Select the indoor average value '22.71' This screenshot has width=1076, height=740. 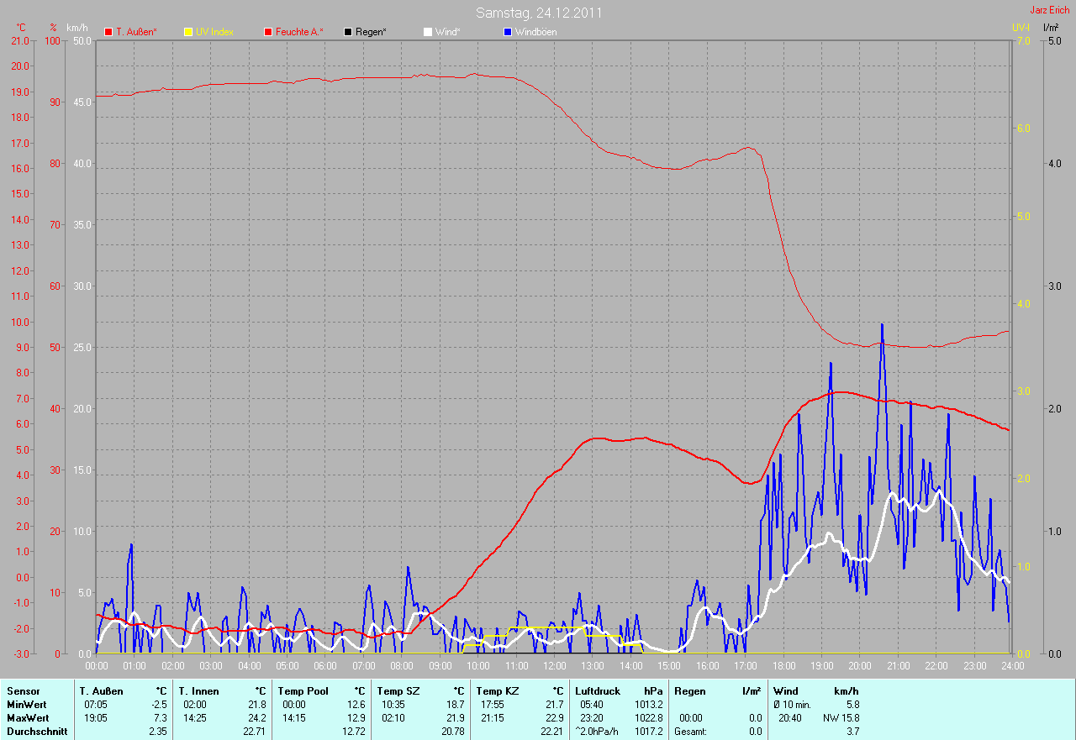[255, 732]
